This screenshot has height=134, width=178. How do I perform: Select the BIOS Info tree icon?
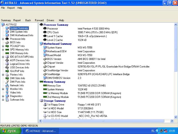tap(7, 42)
